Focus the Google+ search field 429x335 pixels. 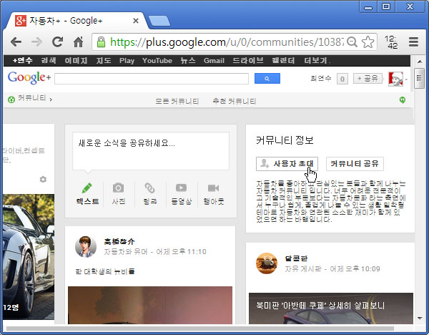pyautogui.click(x=152, y=79)
